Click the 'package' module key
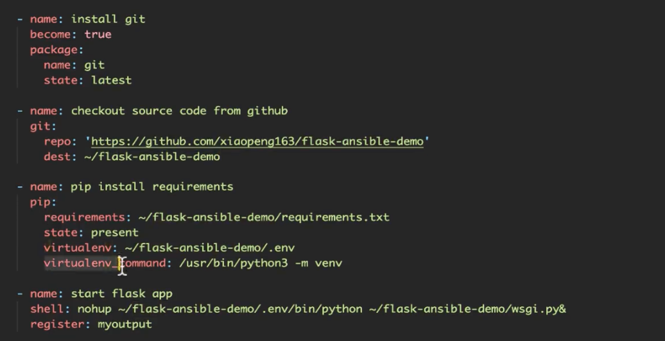 (54, 49)
